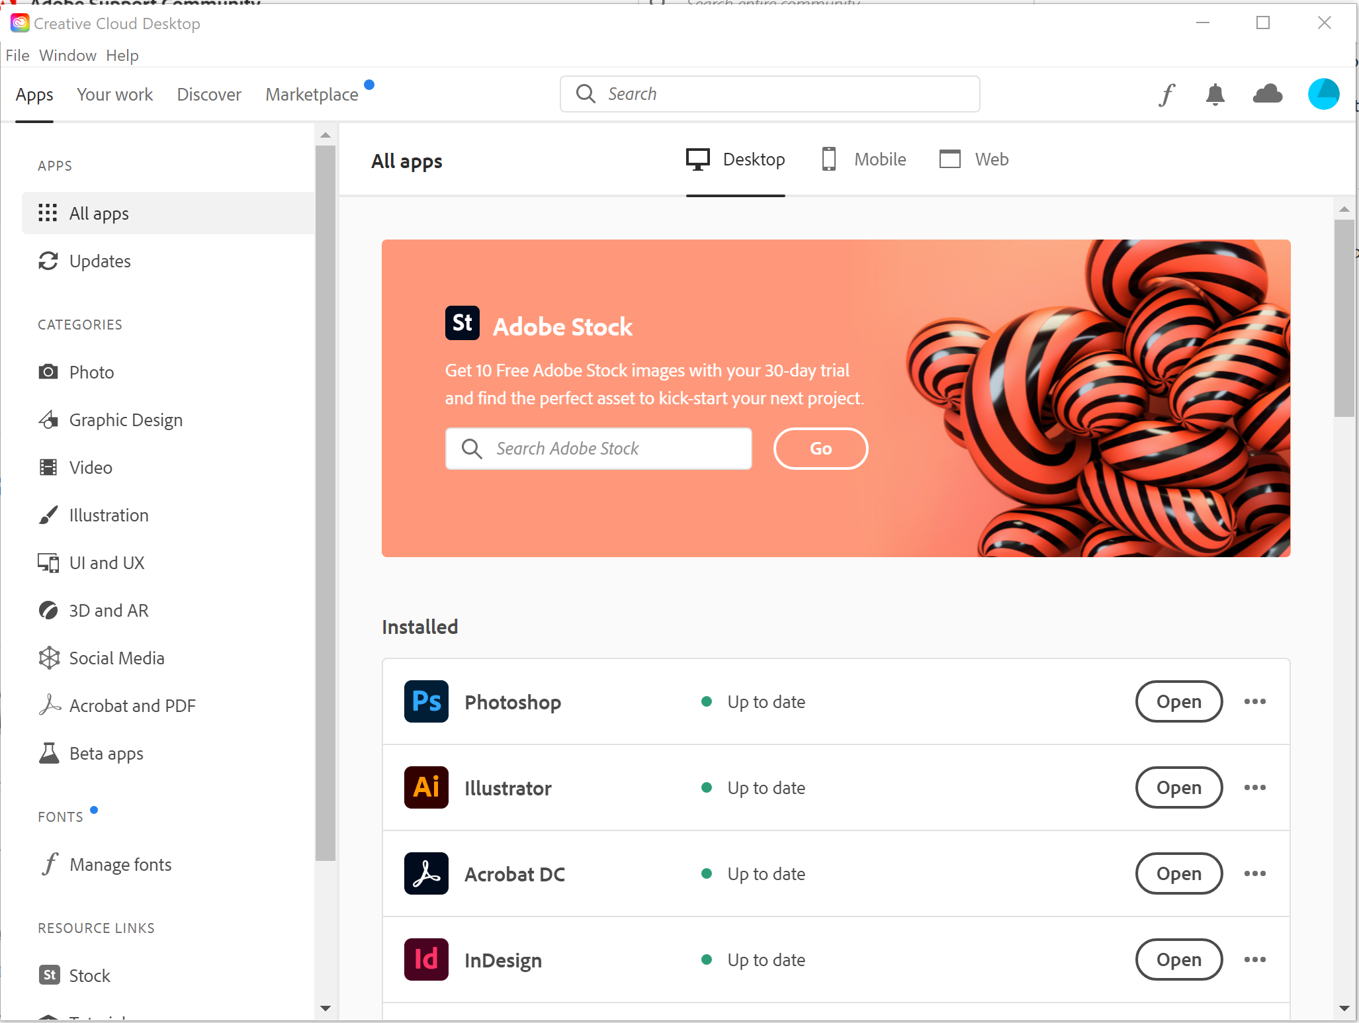1359x1023 pixels.
Task: Select the Updates refresh icon
Action: pyautogui.click(x=48, y=261)
